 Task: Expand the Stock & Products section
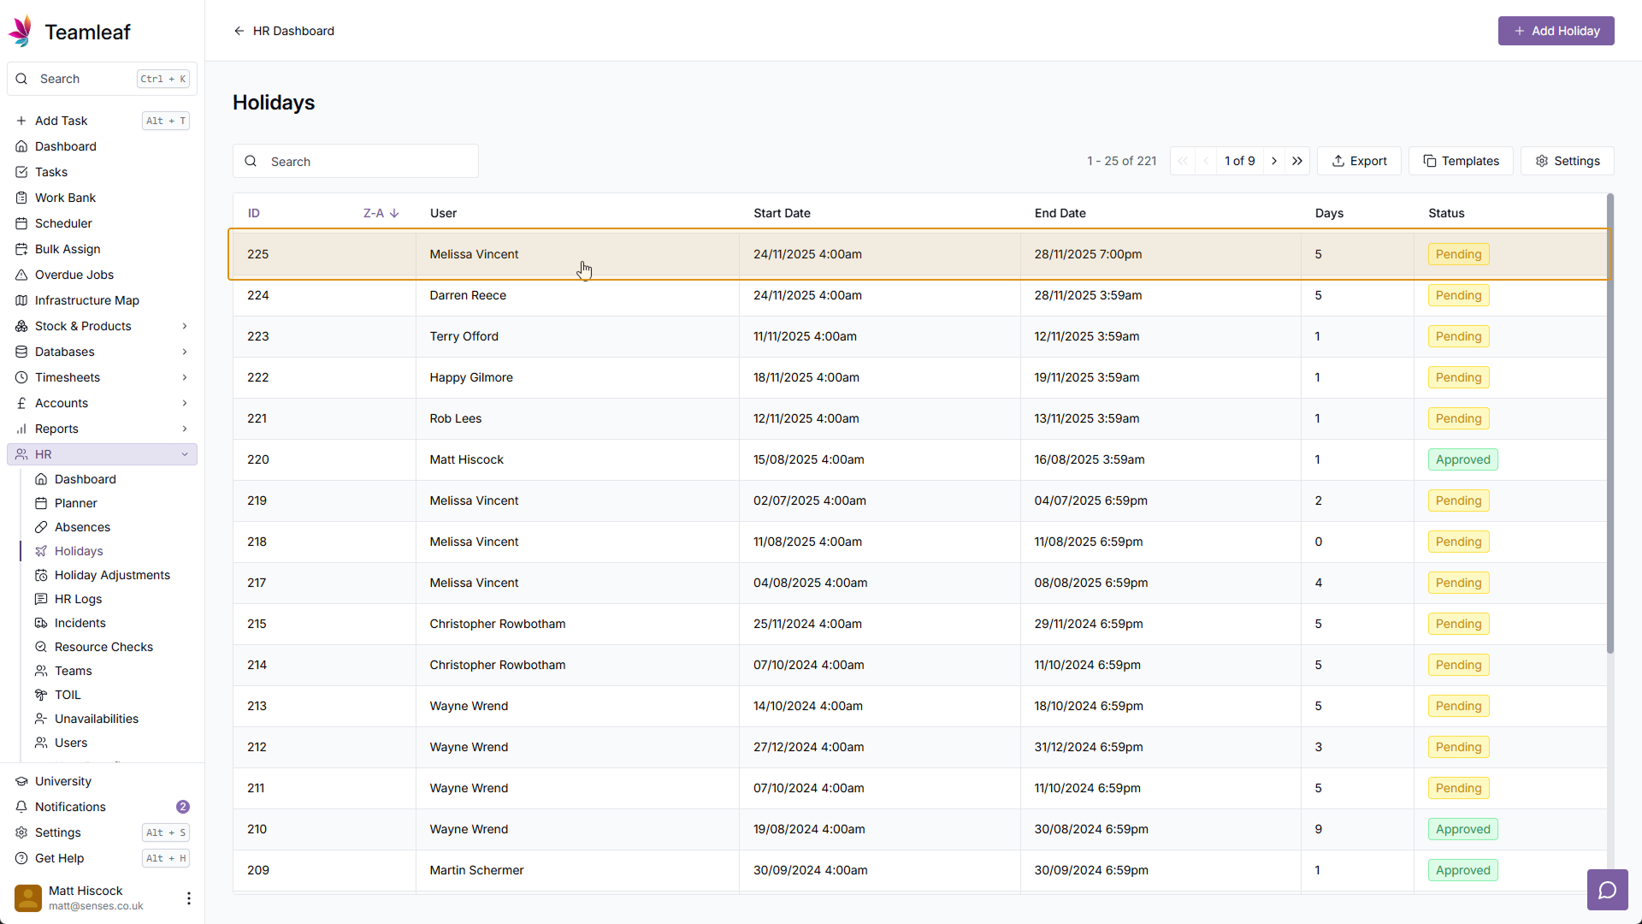click(x=184, y=326)
